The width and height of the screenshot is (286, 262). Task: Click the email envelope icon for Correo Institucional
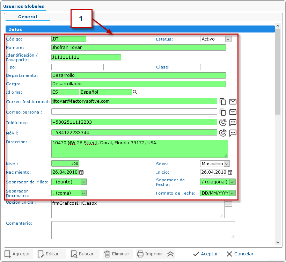[x=233, y=102]
